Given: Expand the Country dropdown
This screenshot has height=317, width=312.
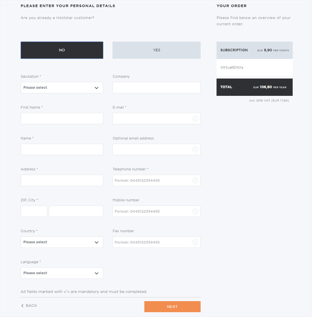Looking at the screenshot, I should pyautogui.click(x=62, y=242).
